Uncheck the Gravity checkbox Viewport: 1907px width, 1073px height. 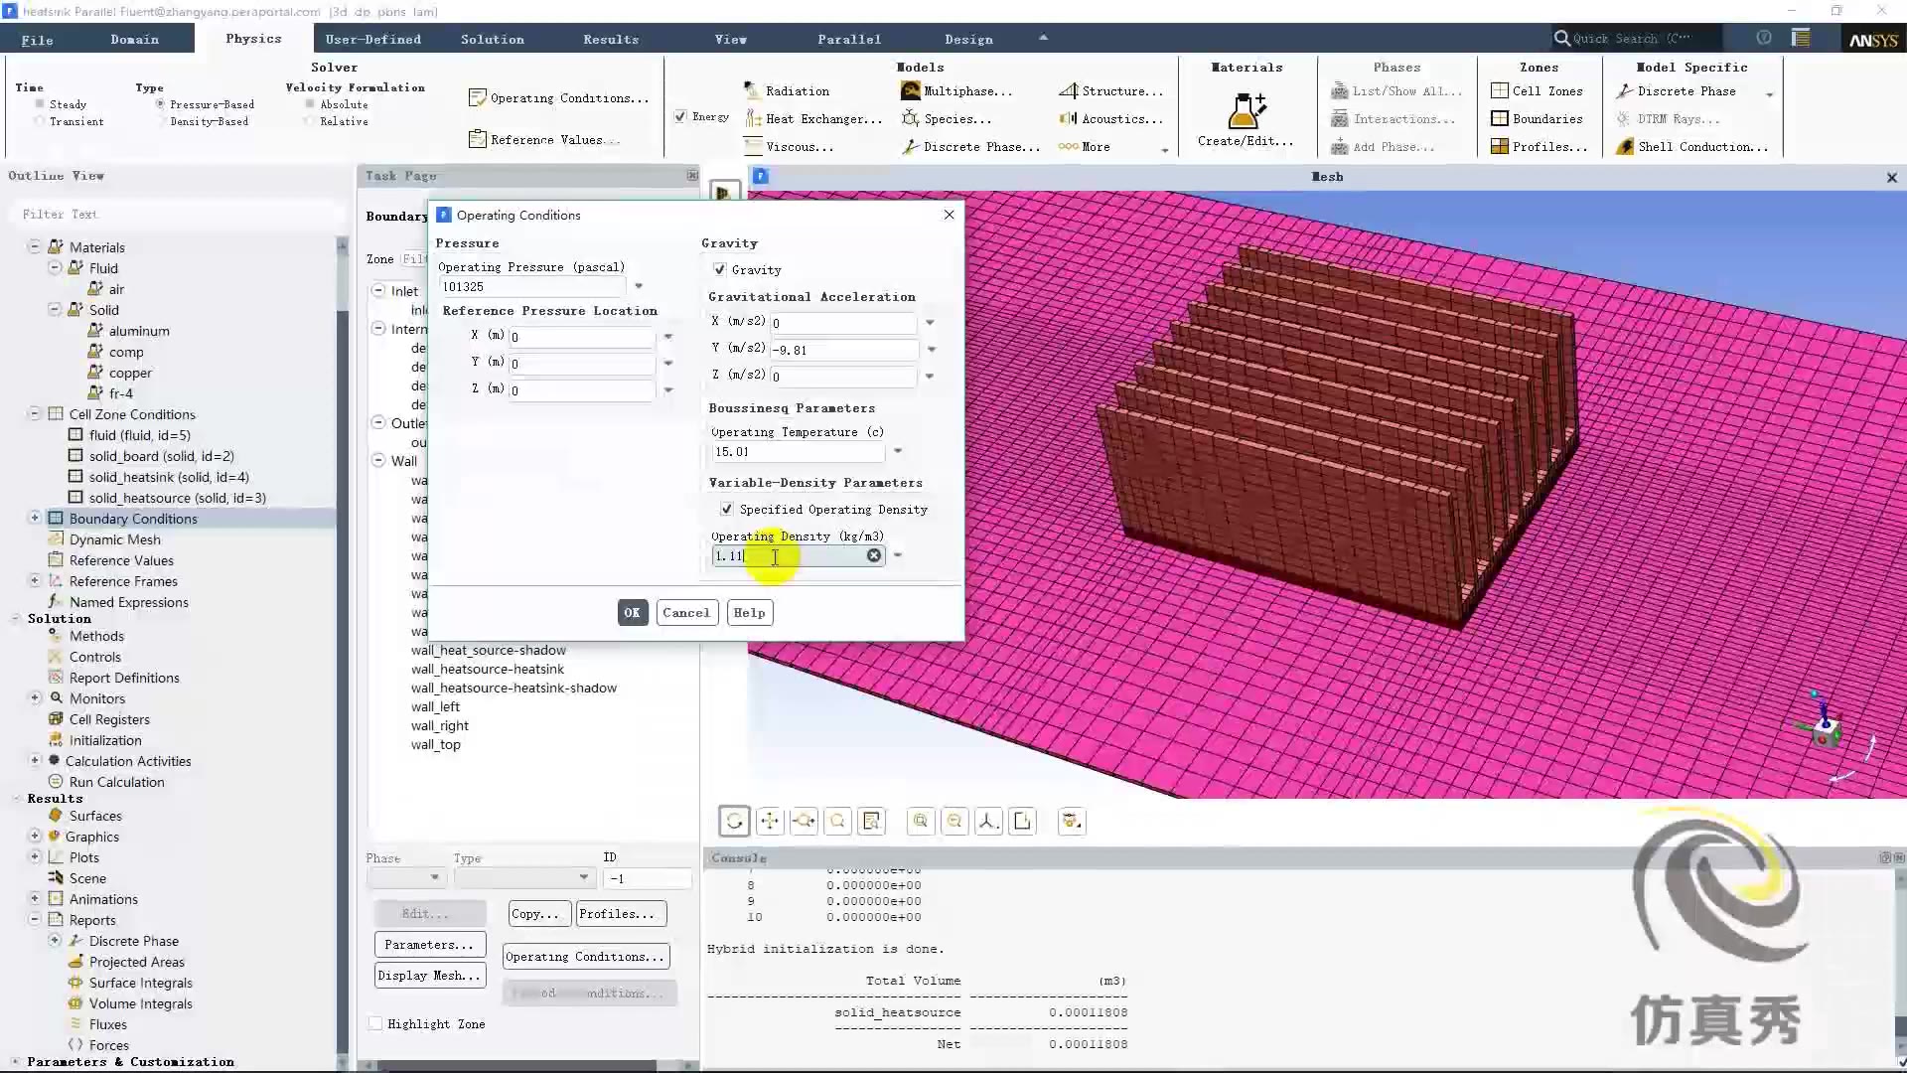[720, 269]
